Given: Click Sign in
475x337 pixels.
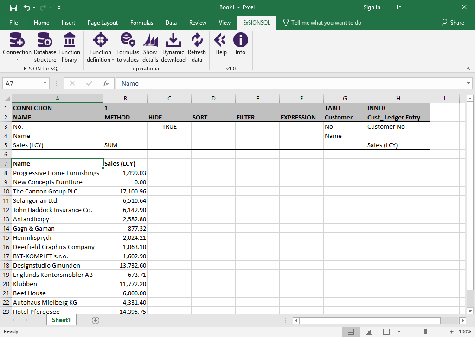Looking at the screenshot, I should point(372,7).
